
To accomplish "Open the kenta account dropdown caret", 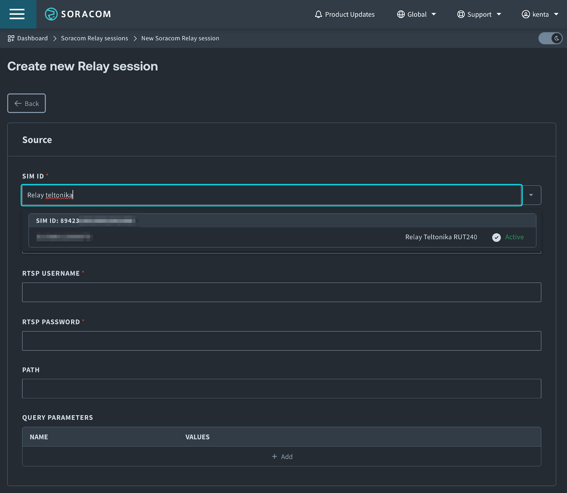I will tap(556, 14).
